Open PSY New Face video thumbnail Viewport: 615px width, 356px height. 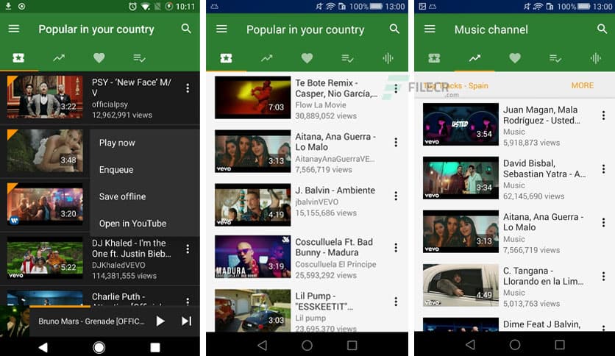[45, 97]
